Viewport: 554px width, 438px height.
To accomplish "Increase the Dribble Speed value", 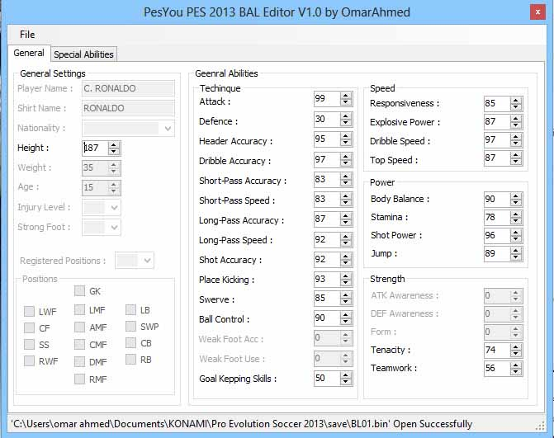I will (516, 137).
